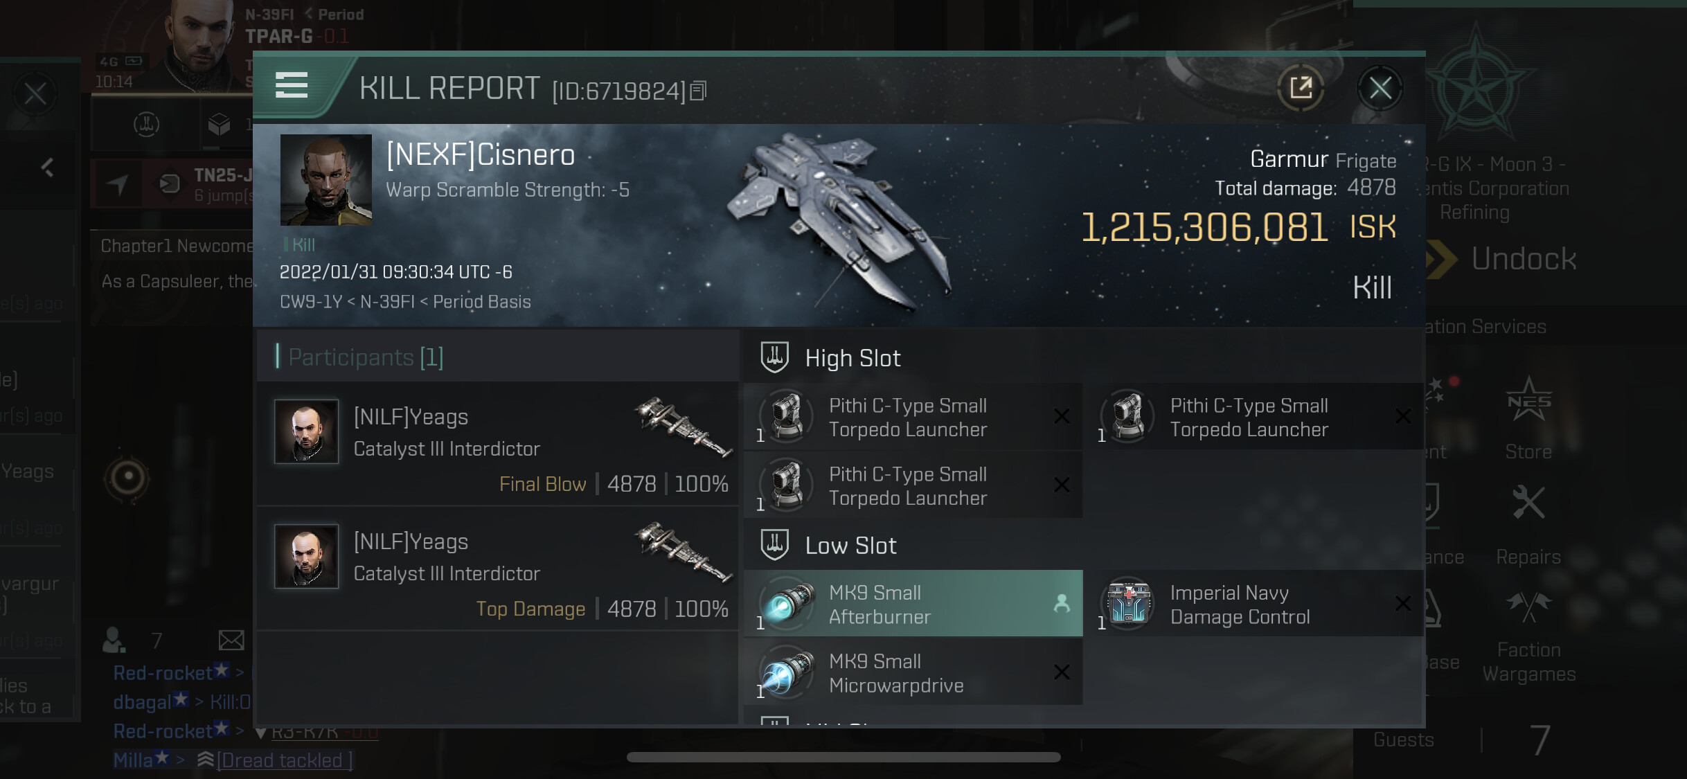The image size is (1687, 779).
Task: Select the MK9 Small Afterburner module
Action: (913, 604)
